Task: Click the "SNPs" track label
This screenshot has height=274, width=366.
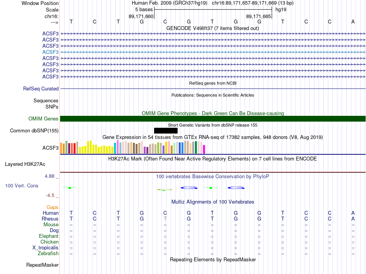Action: (52, 107)
